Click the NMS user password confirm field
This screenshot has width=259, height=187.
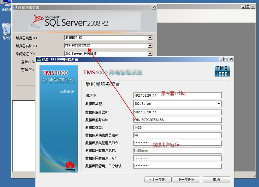pos(178,166)
